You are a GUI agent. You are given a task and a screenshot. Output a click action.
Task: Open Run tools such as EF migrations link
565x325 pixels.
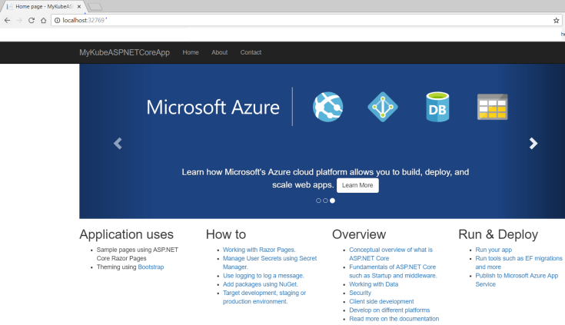pyautogui.click(x=519, y=263)
